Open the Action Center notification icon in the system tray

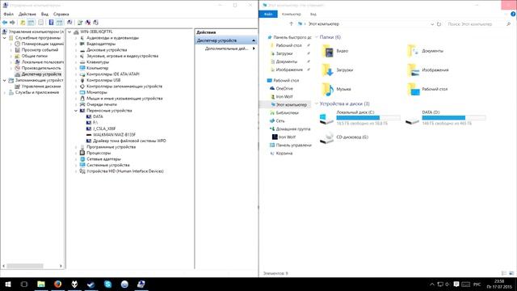[x=456, y=284]
